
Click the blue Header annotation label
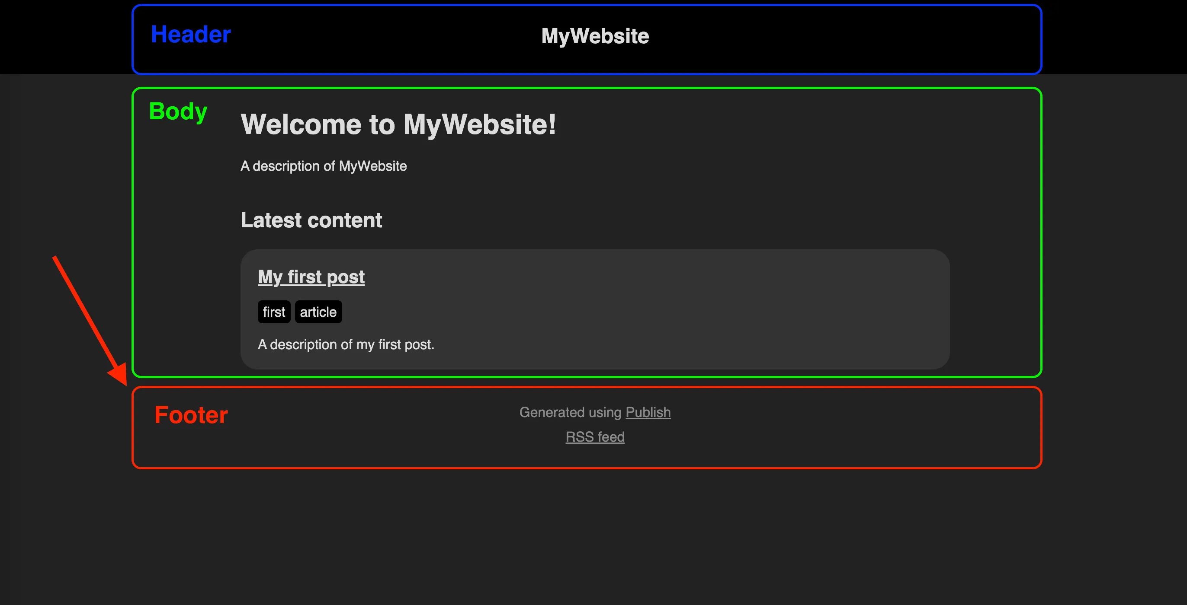pos(190,34)
